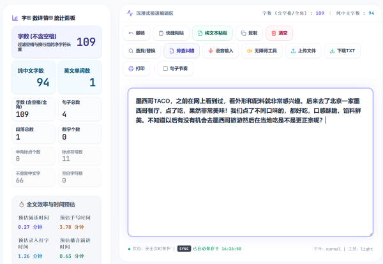The image size is (383, 264).
Task: Click the 句子总数 4 stat
Action: [x=80, y=109]
